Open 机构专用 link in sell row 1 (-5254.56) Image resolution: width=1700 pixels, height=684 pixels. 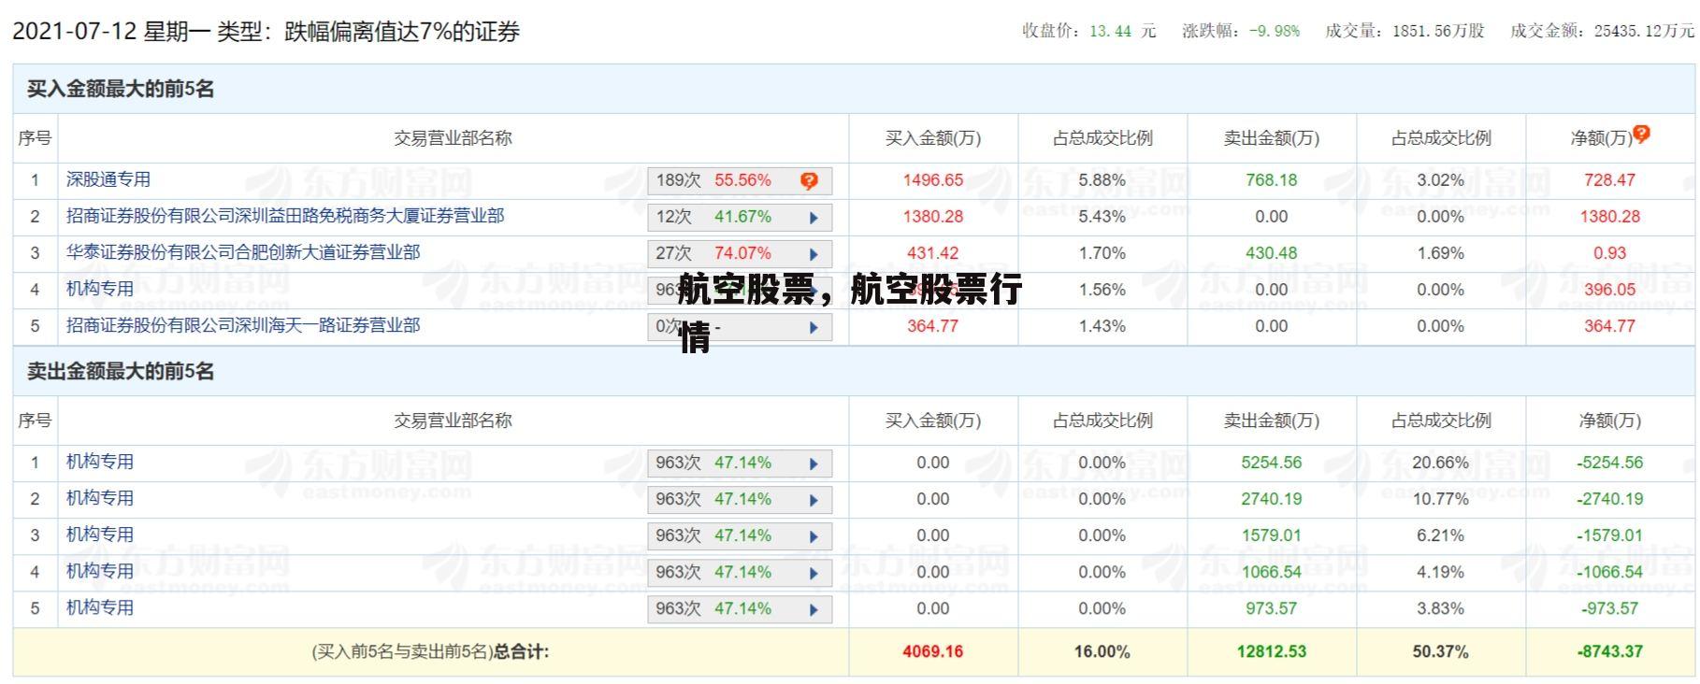pyautogui.click(x=100, y=462)
